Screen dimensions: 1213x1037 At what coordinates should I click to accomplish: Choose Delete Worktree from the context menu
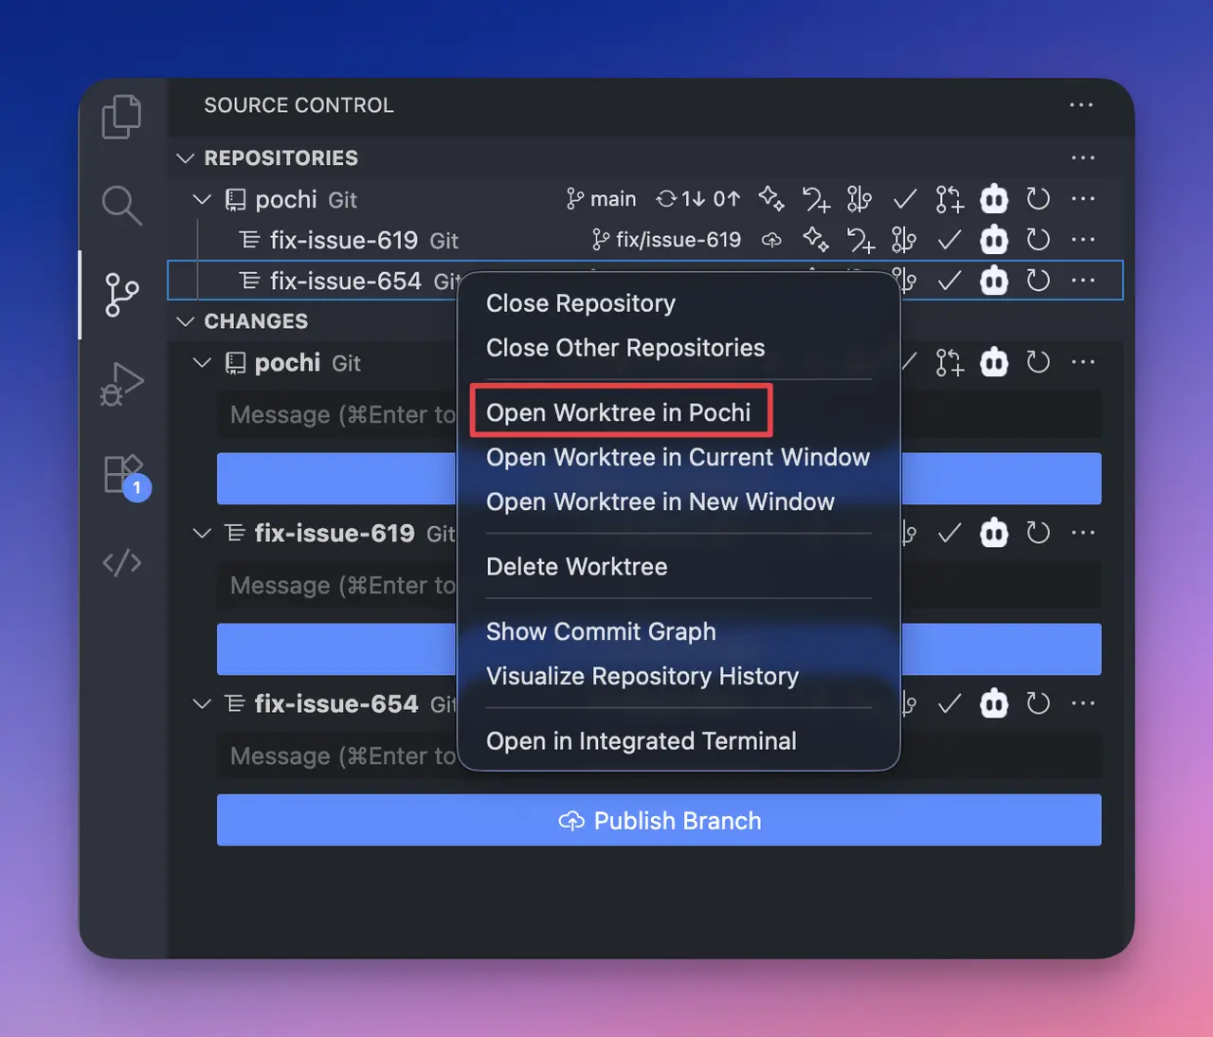point(577,566)
